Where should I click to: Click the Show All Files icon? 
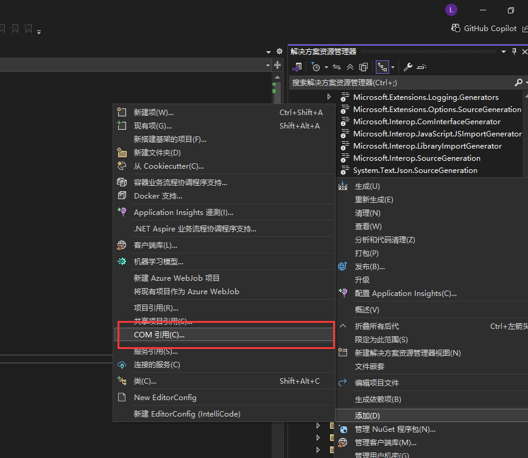[364, 67]
